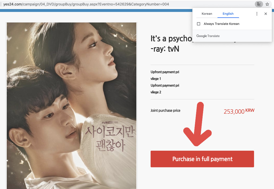Click the Purchase in full payment button
The width and height of the screenshot is (274, 189).
[202, 159]
